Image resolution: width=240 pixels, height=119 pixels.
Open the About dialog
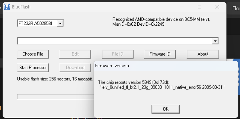point(203,54)
